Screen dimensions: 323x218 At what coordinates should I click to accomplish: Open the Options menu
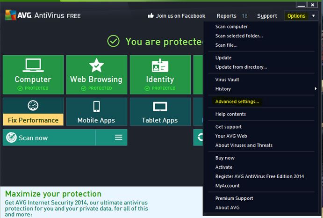pos(296,16)
